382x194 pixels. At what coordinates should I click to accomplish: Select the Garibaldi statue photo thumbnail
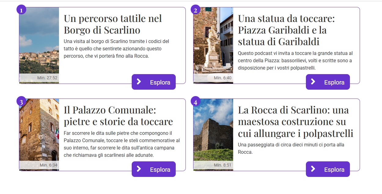point(213,45)
